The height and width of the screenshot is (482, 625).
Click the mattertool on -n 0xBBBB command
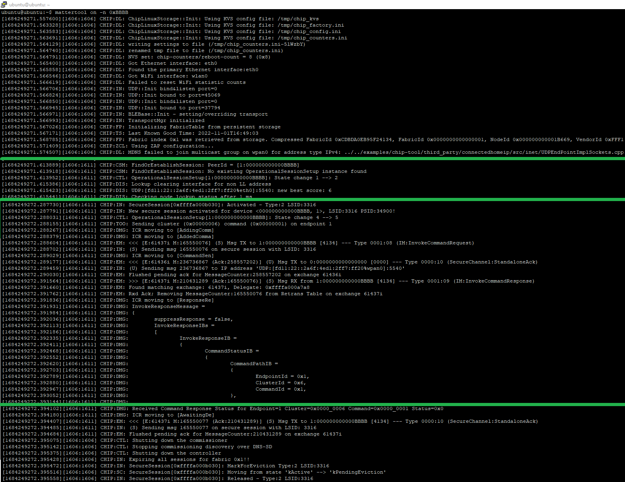[x=91, y=12]
